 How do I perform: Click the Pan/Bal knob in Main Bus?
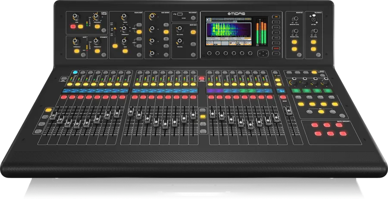(x=179, y=41)
